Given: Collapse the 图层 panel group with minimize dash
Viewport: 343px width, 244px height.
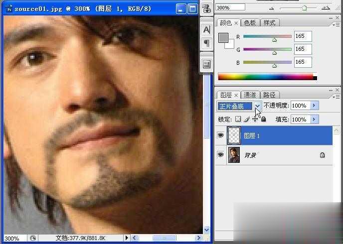Looking at the screenshot, I should pos(331,90).
